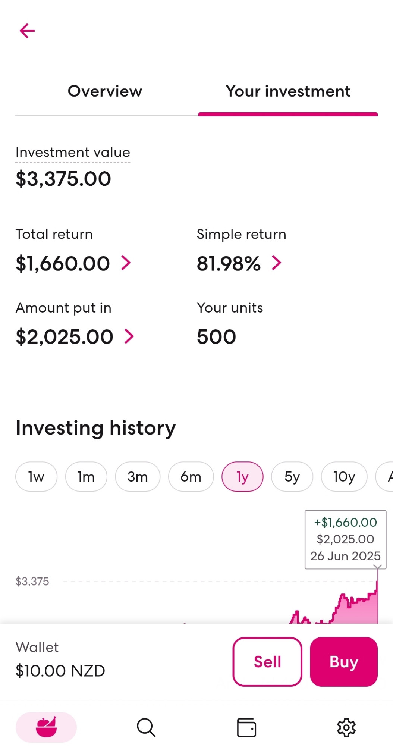Select the Your investment tab
Viewport: 393px width, 746px height.
coord(288,91)
